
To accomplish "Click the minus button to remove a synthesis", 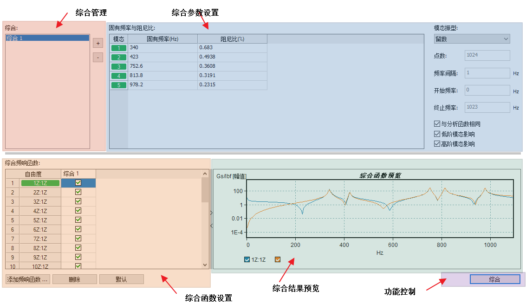I will coord(98,58).
